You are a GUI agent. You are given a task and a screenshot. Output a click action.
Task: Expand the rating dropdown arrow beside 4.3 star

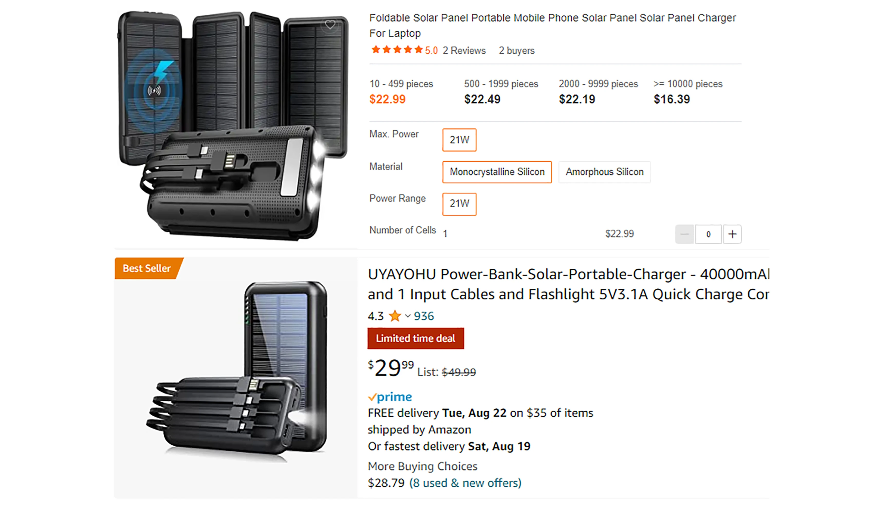pyautogui.click(x=408, y=316)
